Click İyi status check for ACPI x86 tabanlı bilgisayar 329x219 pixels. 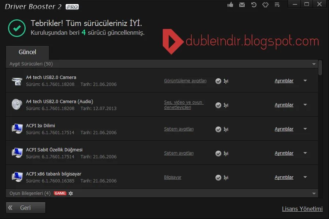click(x=218, y=178)
